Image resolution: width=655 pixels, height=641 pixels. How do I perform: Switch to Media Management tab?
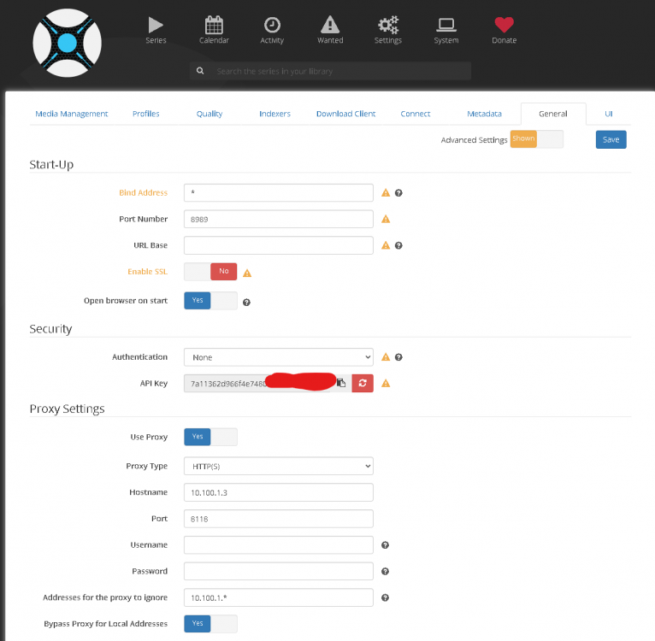(x=72, y=114)
